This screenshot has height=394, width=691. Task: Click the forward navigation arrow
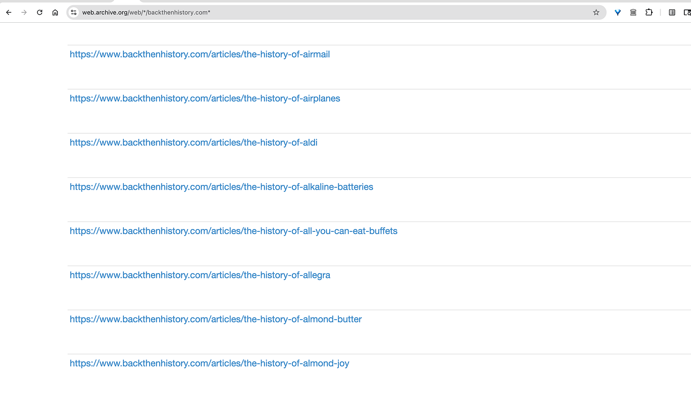point(24,12)
